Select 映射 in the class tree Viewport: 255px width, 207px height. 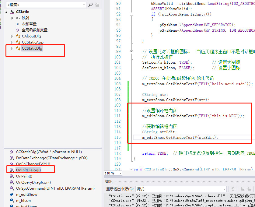click(x=26, y=18)
